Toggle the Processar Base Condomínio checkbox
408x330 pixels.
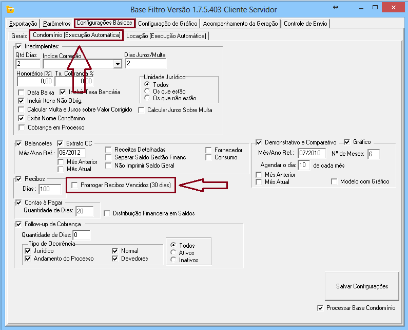tap(321, 308)
